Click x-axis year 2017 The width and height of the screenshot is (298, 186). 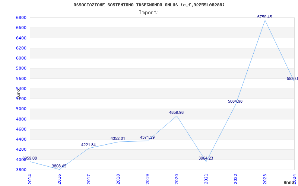click(89, 179)
